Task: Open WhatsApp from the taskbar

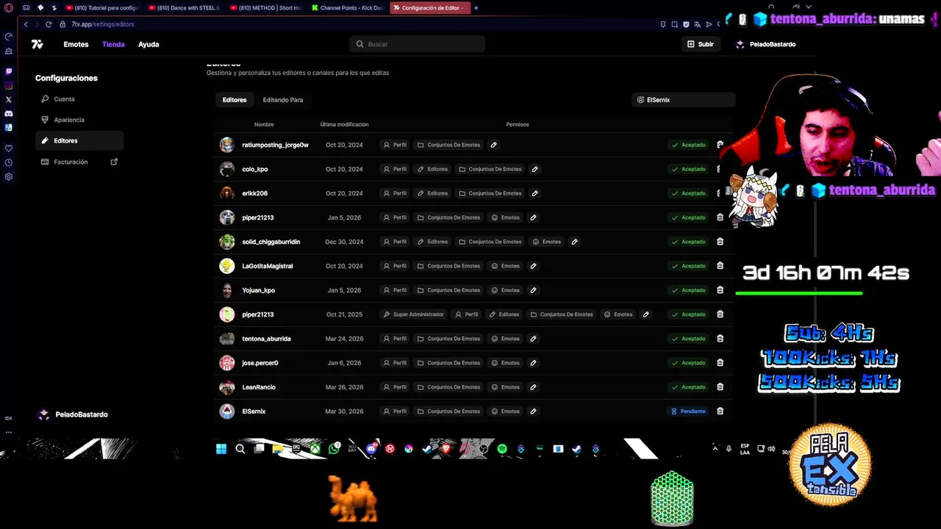Action: 335,447
